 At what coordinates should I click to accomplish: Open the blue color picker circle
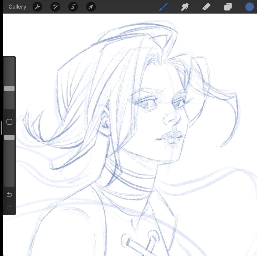click(249, 7)
